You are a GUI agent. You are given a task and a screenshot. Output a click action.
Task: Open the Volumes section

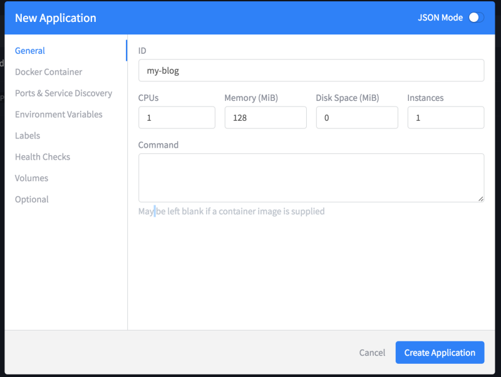(x=31, y=178)
